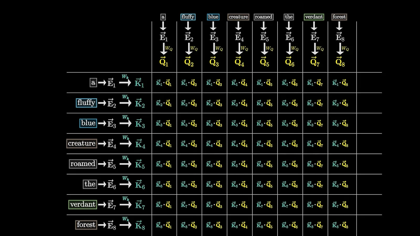Click the yellow Q1 query vector
This screenshot has width=420, height=236.
tap(164, 61)
